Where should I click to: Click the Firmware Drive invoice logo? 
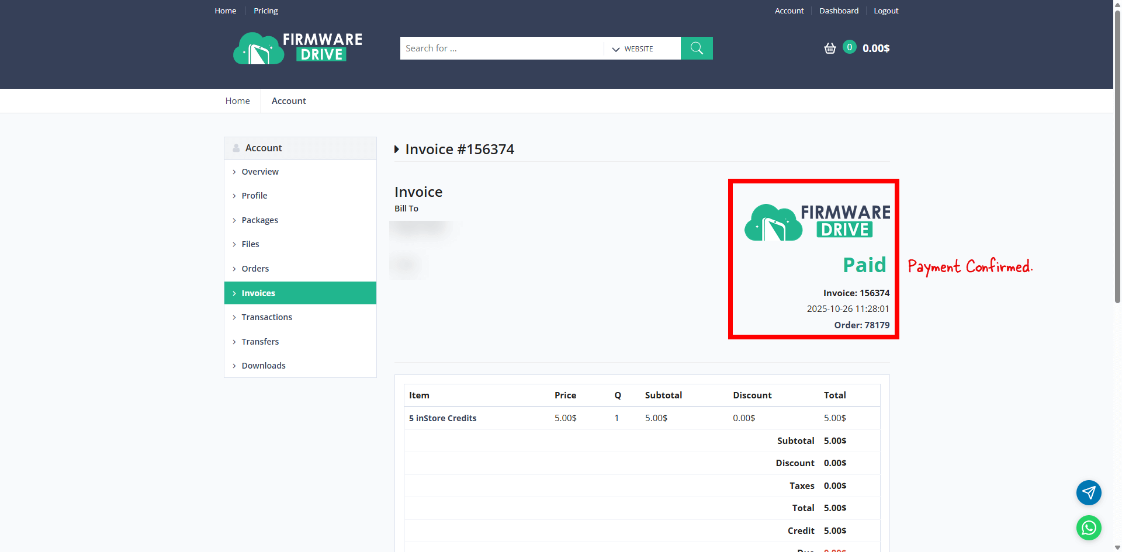(x=817, y=222)
